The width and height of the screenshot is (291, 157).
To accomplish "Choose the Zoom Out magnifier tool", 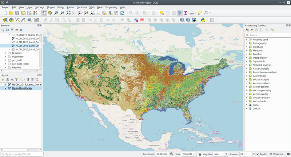I will (x=62, y=13).
